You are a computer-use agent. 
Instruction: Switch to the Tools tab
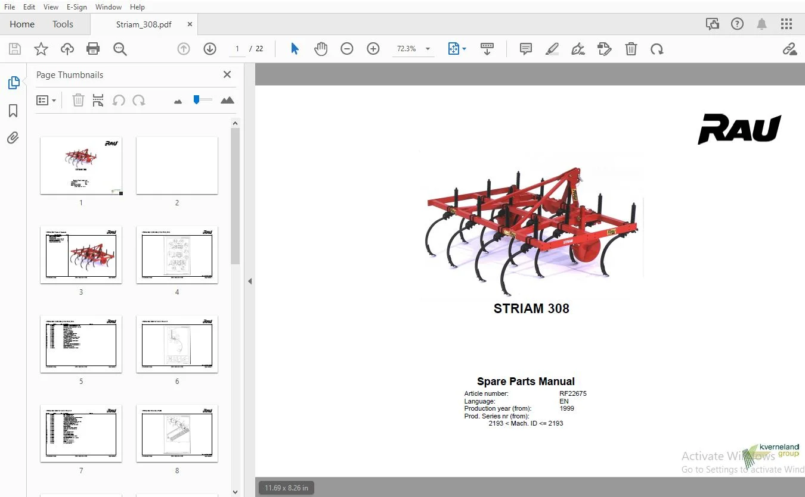63,24
